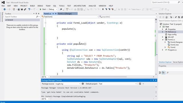The width and height of the screenshot is (183, 103).
Task: Click the Undo toolbar icon
Action: coord(29,9)
